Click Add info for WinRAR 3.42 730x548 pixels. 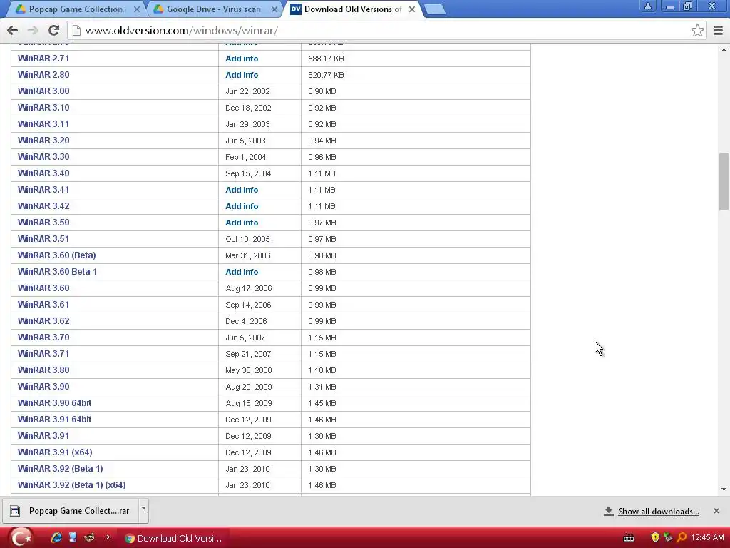[242, 206]
